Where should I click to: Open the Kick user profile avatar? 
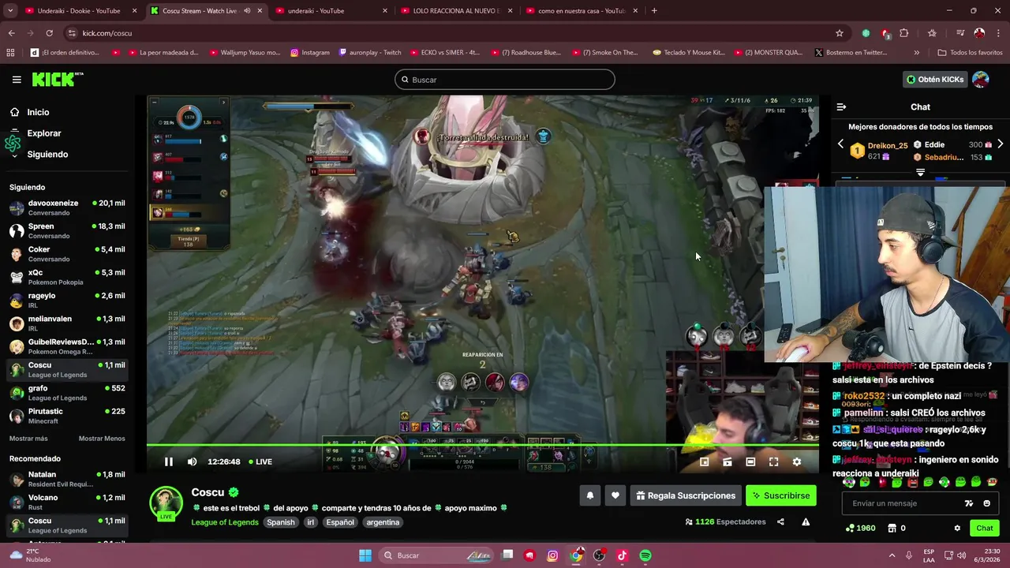981,80
